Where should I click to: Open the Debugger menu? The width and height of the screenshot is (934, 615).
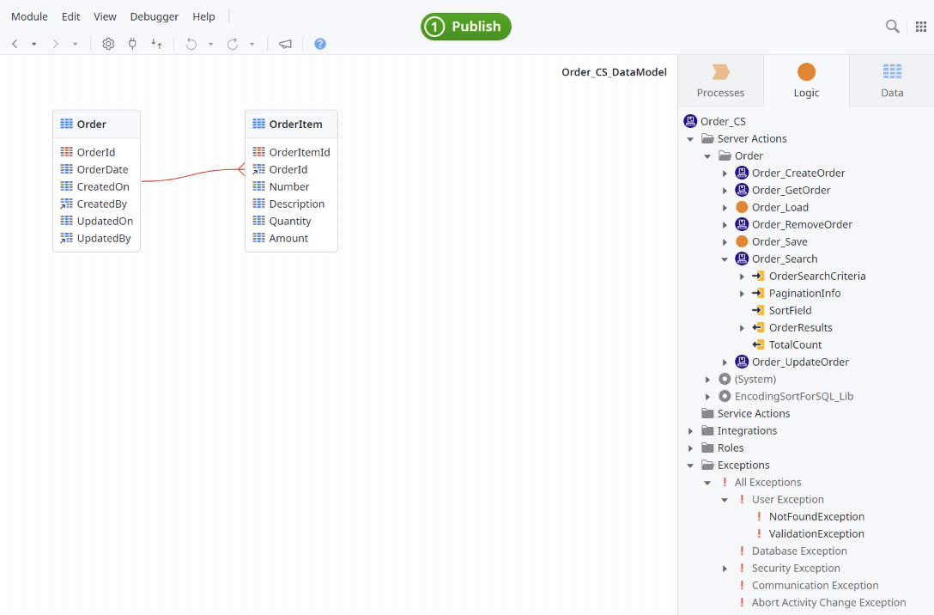tap(155, 16)
